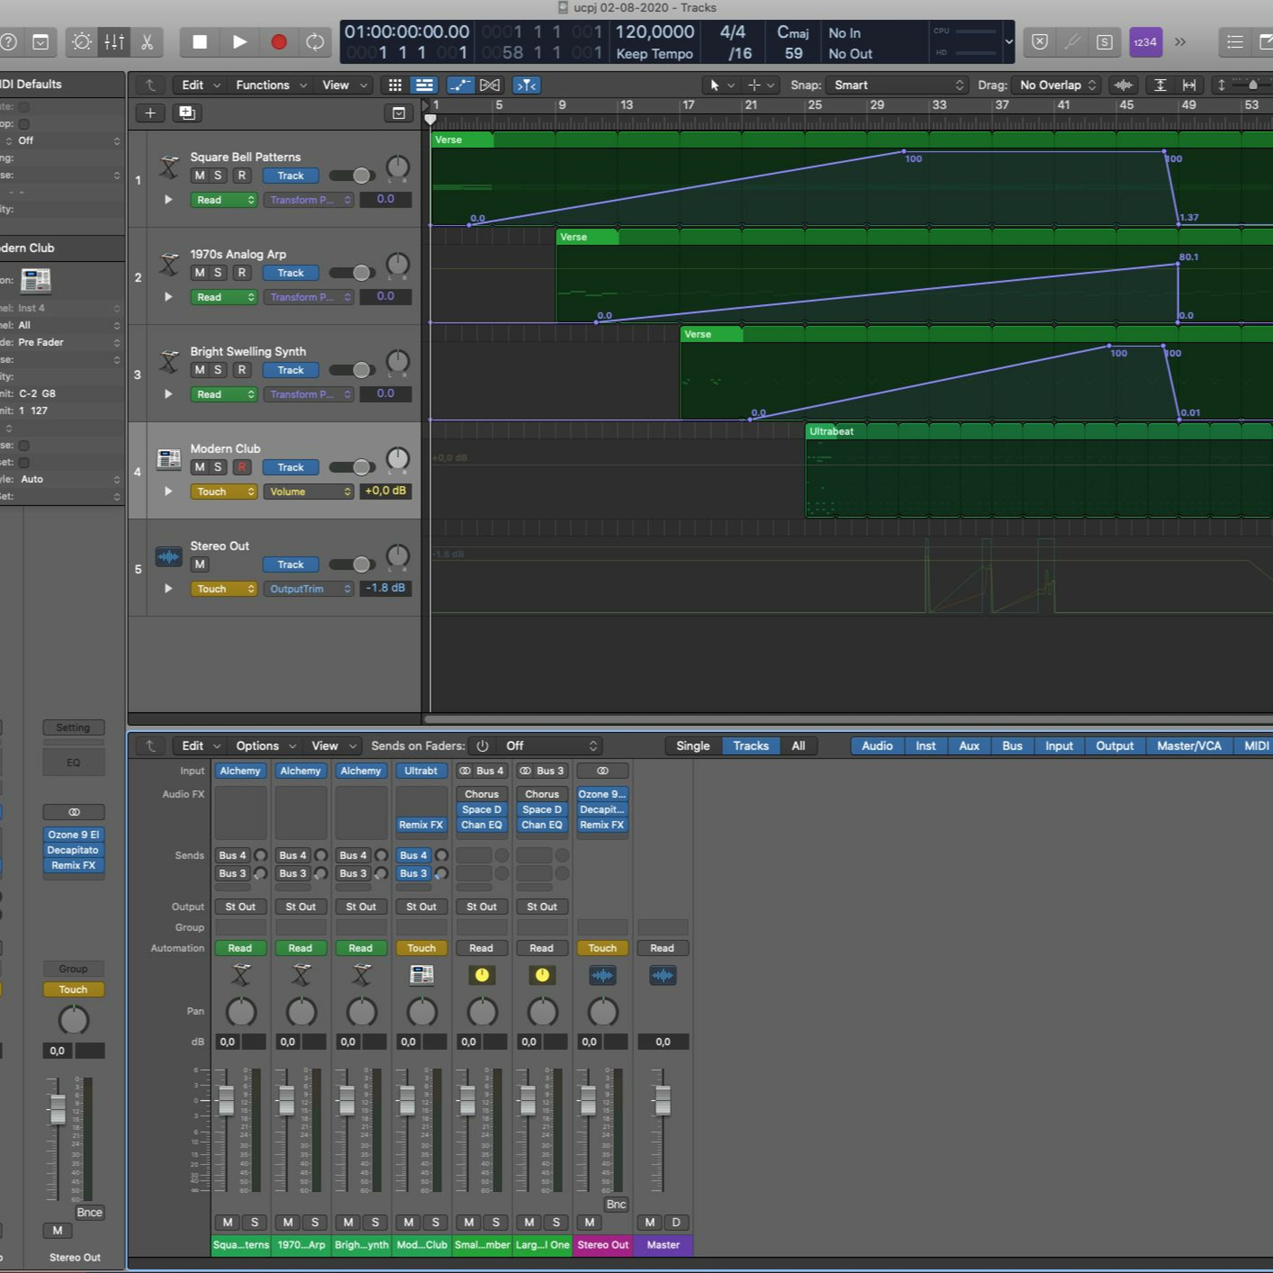Open Drag No Overlap dropdown
Viewport: 1273px width, 1273px height.
(1056, 85)
